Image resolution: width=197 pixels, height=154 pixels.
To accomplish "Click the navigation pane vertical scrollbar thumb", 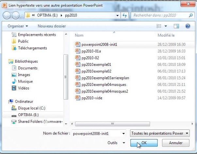I will pyautogui.click(x=66, y=77).
